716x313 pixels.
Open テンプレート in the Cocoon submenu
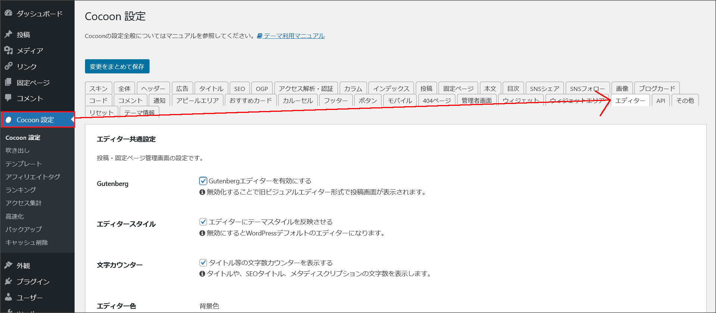click(x=24, y=164)
